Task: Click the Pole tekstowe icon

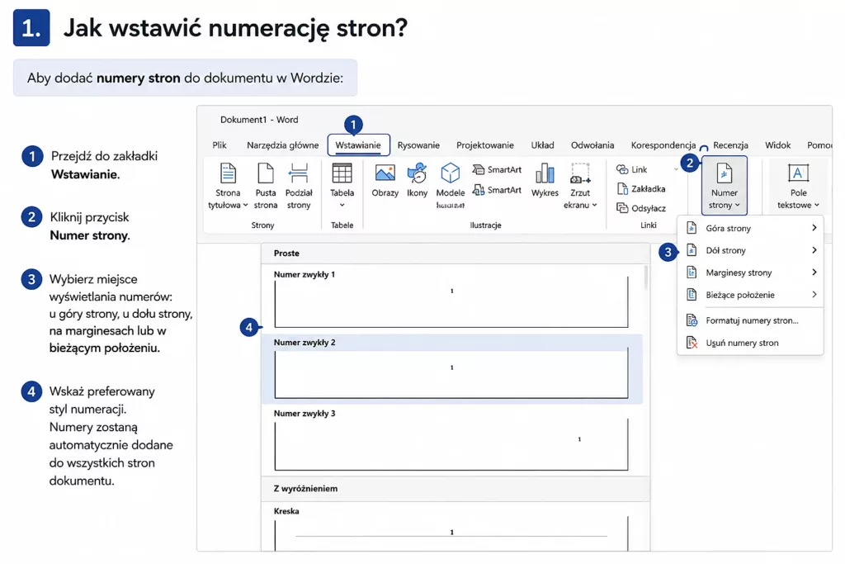Action: click(x=798, y=173)
